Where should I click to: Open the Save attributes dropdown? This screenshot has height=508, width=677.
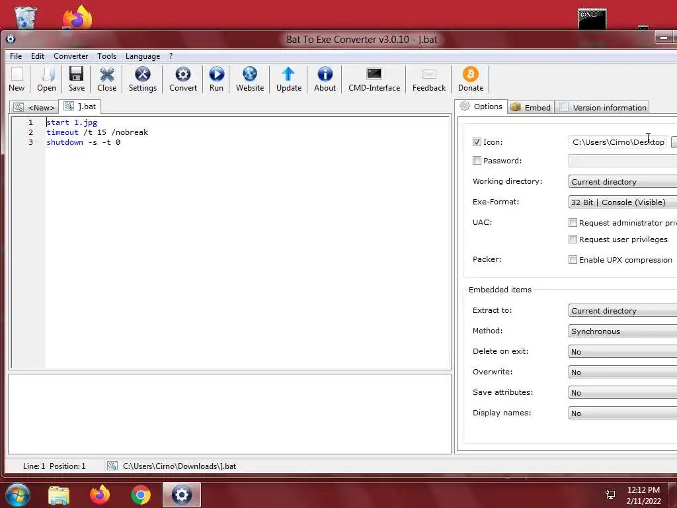[x=623, y=393]
